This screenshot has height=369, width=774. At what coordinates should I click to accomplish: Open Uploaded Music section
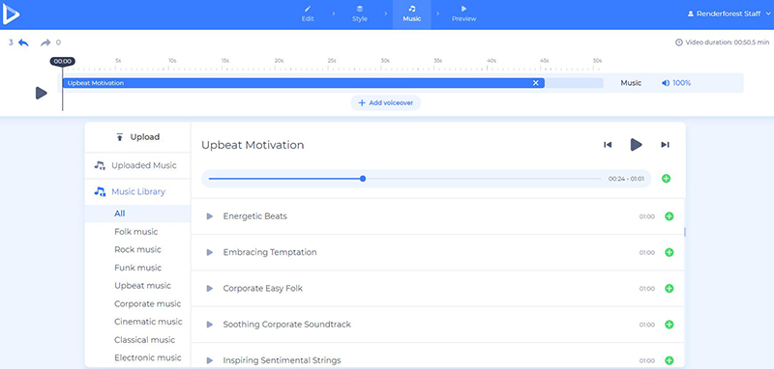pyautogui.click(x=137, y=165)
